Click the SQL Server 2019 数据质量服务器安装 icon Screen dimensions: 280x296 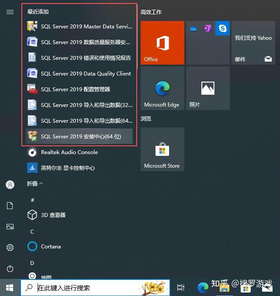pyautogui.click(x=32, y=42)
